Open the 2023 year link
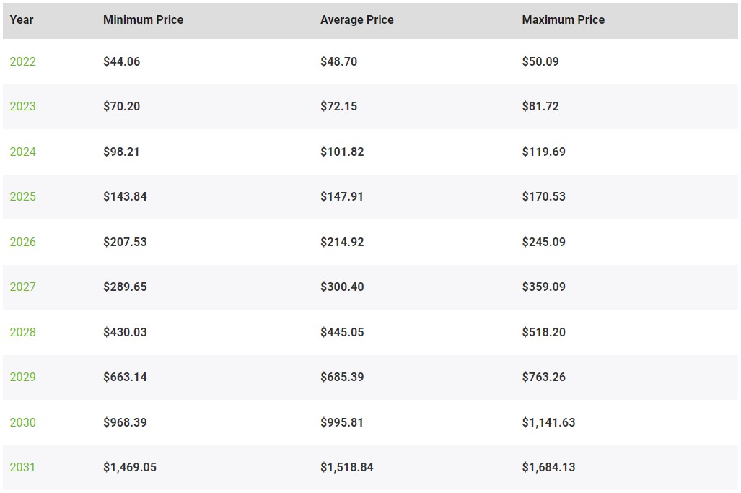The height and width of the screenshot is (493, 741). click(x=22, y=106)
